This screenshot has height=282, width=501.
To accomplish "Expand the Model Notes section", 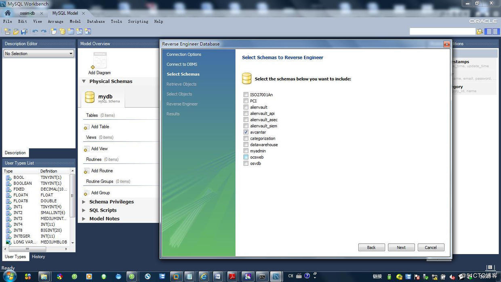I will pyautogui.click(x=84, y=219).
